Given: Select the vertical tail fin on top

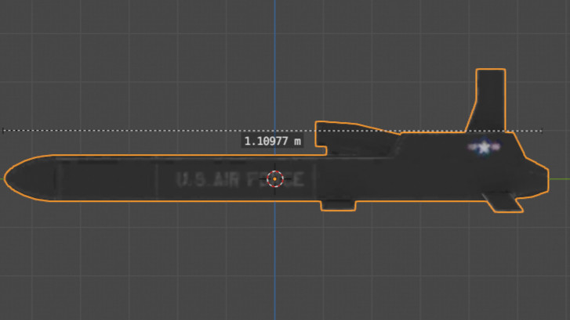Looking at the screenshot, I should [487, 100].
